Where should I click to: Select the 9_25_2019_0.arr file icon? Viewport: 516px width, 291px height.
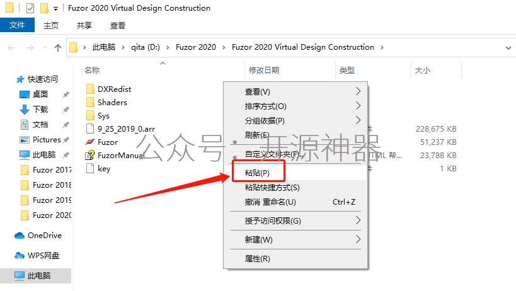coord(90,128)
